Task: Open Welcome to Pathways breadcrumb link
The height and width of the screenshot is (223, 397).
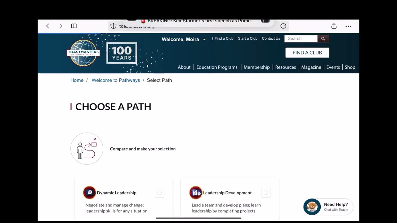Action: coord(116,80)
